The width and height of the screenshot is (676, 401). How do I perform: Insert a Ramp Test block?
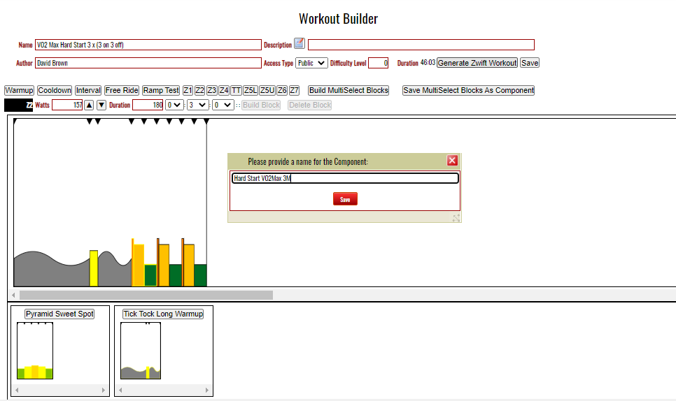161,90
